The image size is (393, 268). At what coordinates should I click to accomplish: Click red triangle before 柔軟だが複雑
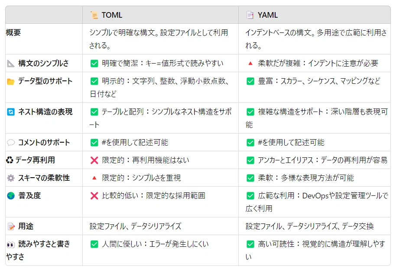(250, 64)
